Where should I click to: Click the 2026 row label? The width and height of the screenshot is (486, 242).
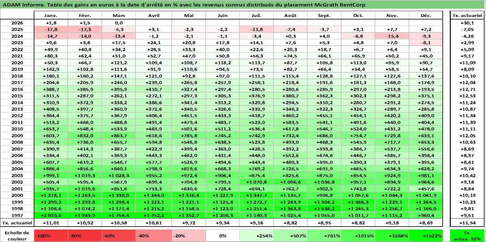17,23
